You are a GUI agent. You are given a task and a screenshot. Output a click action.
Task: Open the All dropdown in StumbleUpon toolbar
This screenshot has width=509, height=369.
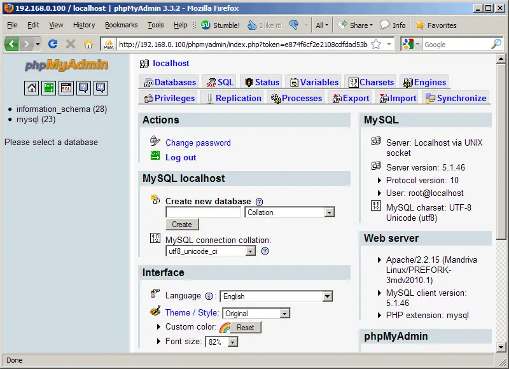[322, 25]
